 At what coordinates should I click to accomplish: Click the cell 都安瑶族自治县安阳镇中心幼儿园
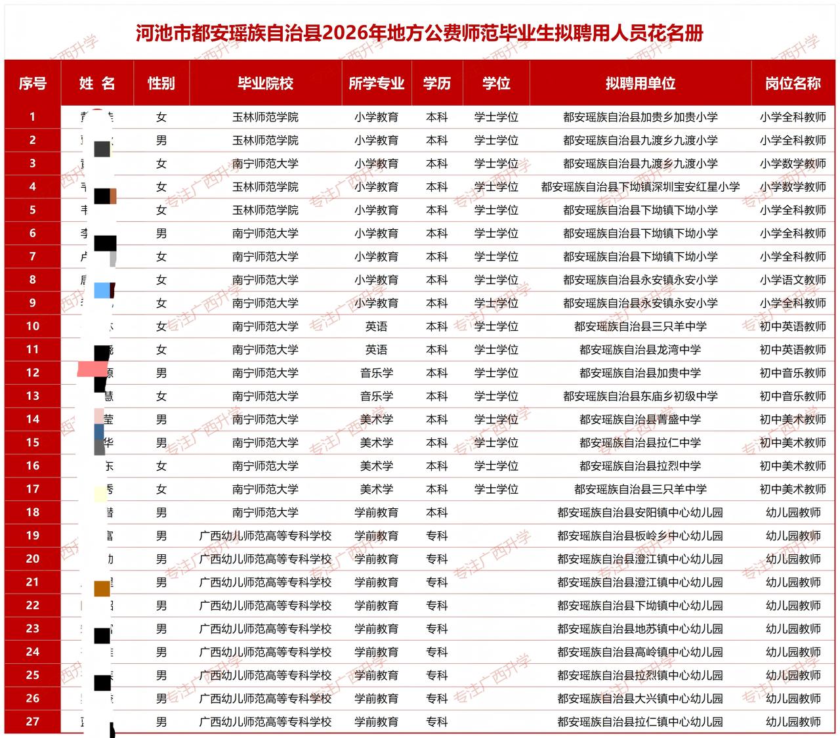pos(640,512)
